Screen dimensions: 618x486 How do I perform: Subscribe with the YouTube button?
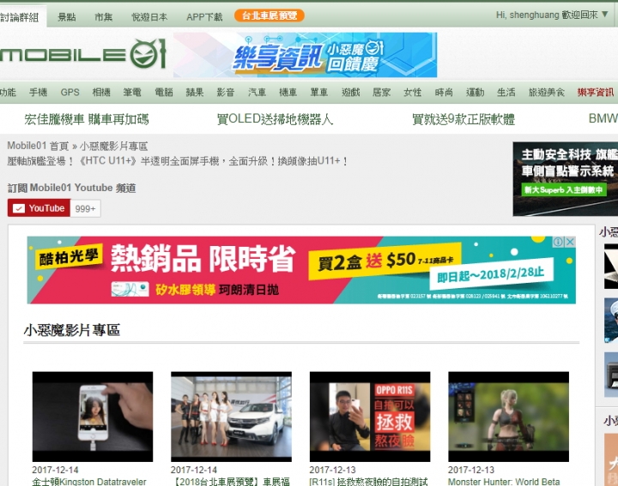click(39, 208)
